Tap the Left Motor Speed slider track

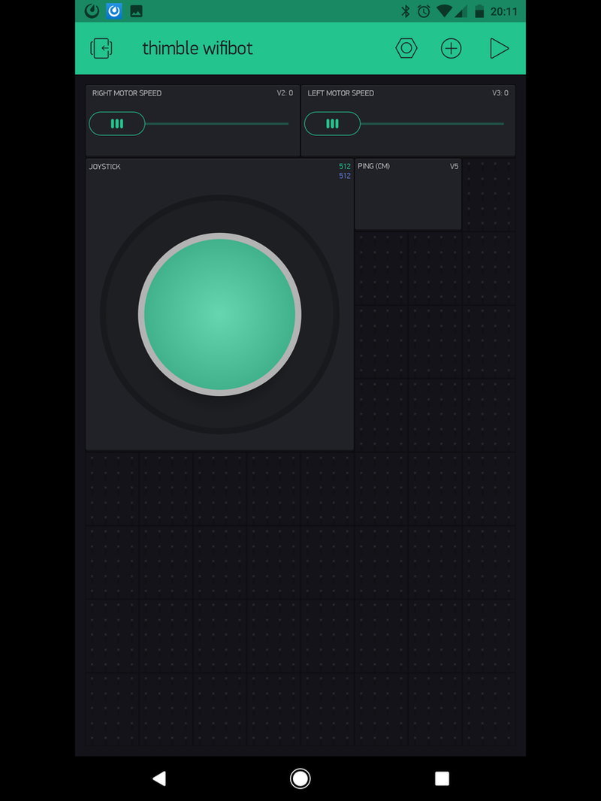point(433,124)
